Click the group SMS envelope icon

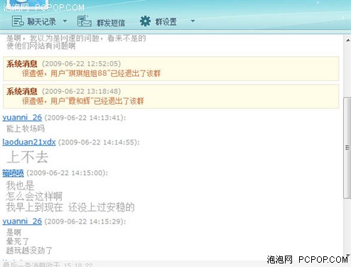[85, 21]
